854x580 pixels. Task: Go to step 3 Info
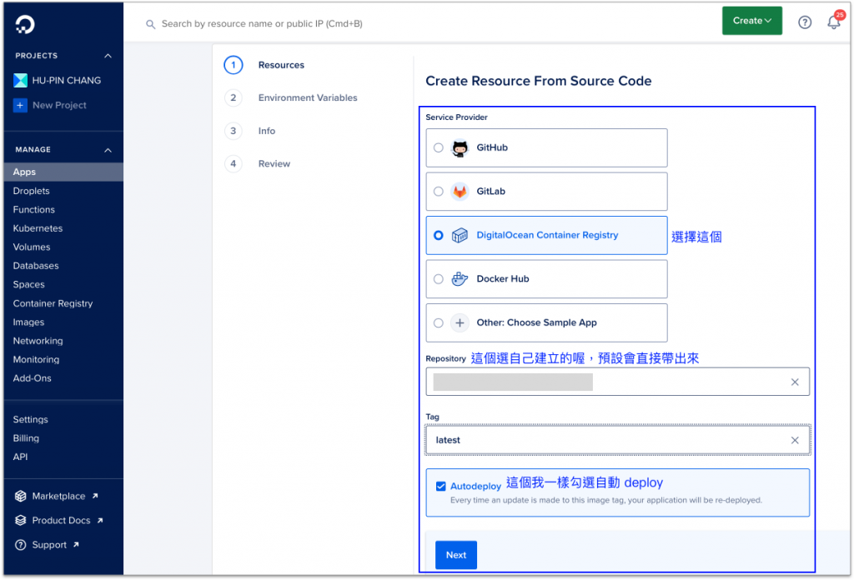(x=250, y=131)
